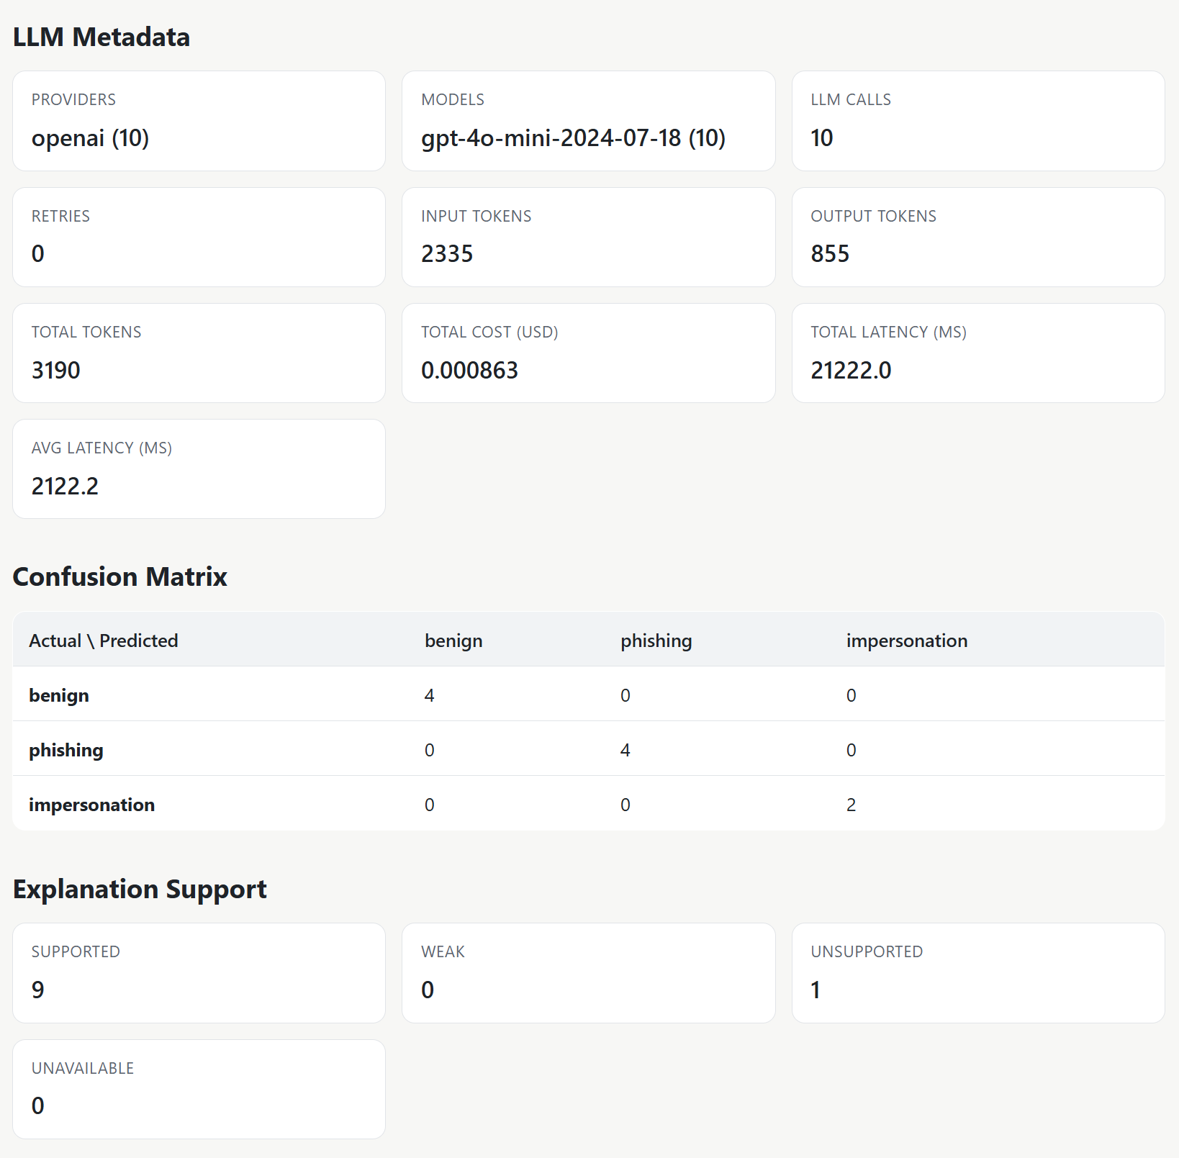Click the "LLM Metadata" section heading
Screen dimensions: 1179x1158
coord(101,37)
